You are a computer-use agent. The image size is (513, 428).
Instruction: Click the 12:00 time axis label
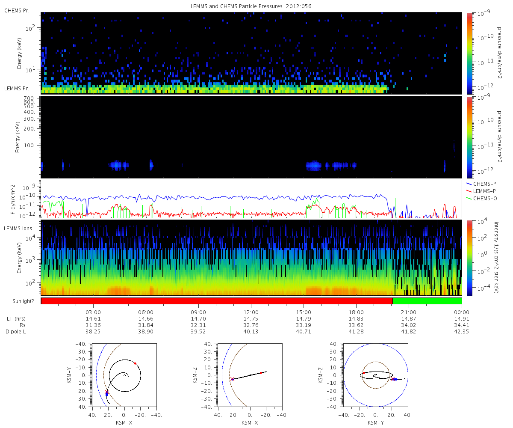point(251,312)
